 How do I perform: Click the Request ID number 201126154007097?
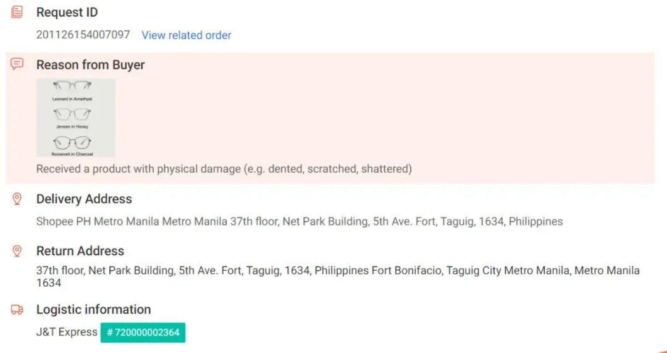[x=83, y=35]
